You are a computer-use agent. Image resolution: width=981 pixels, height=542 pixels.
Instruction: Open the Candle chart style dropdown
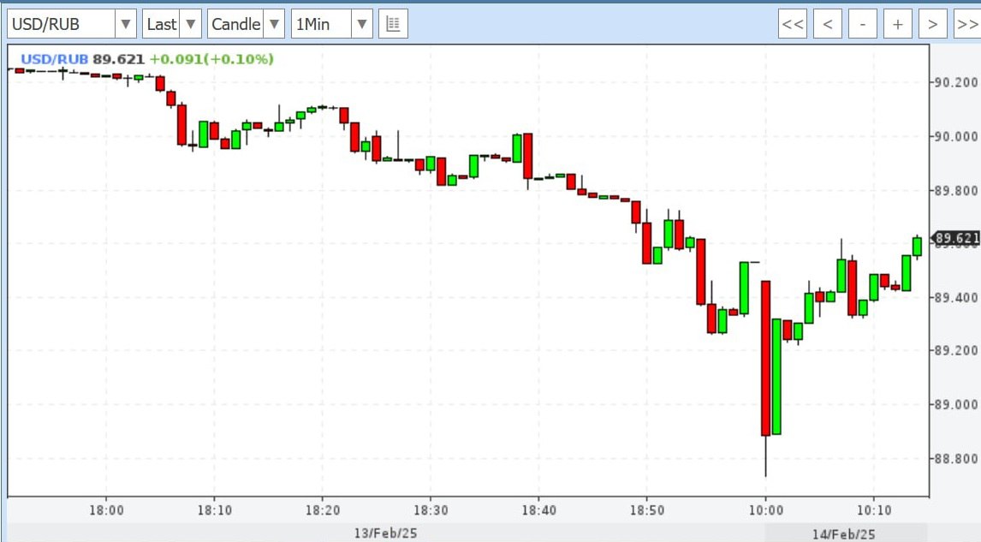click(274, 24)
